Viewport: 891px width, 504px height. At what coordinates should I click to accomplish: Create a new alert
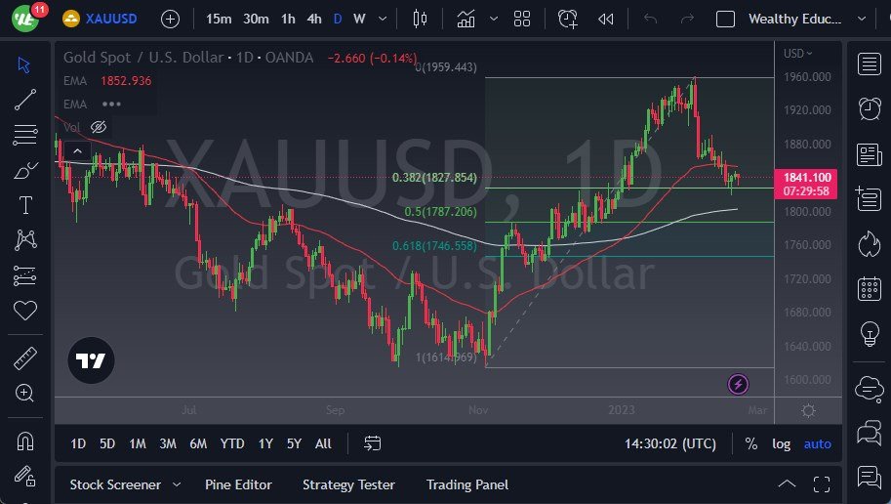click(x=568, y=19)
